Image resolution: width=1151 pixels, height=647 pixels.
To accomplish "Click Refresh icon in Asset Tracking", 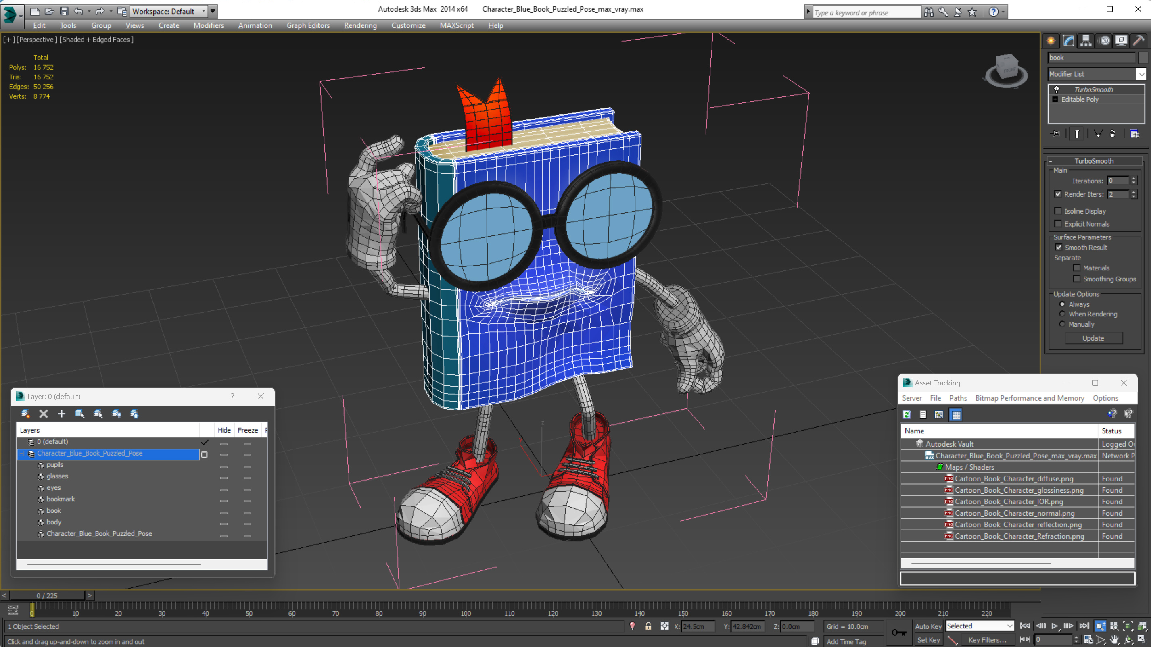I will (x=907, y=414).
